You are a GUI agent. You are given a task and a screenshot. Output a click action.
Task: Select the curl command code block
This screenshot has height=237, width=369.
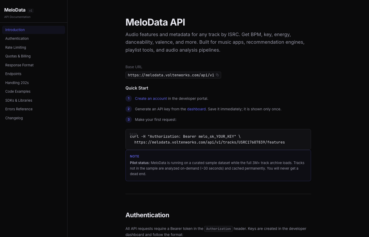(218, 139)
